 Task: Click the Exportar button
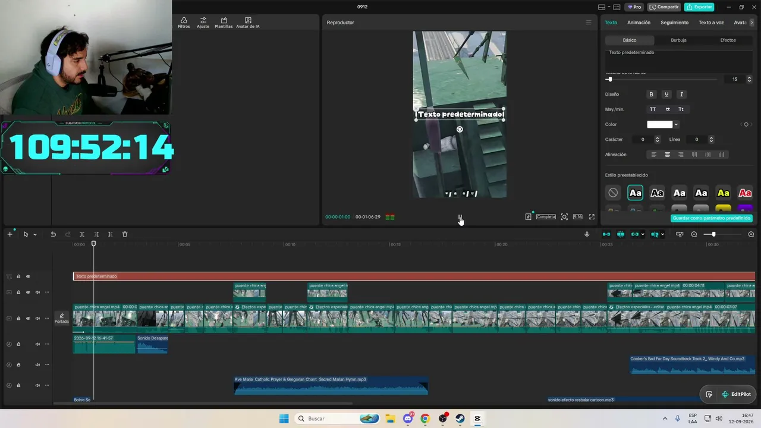click(x=699, y=7)
